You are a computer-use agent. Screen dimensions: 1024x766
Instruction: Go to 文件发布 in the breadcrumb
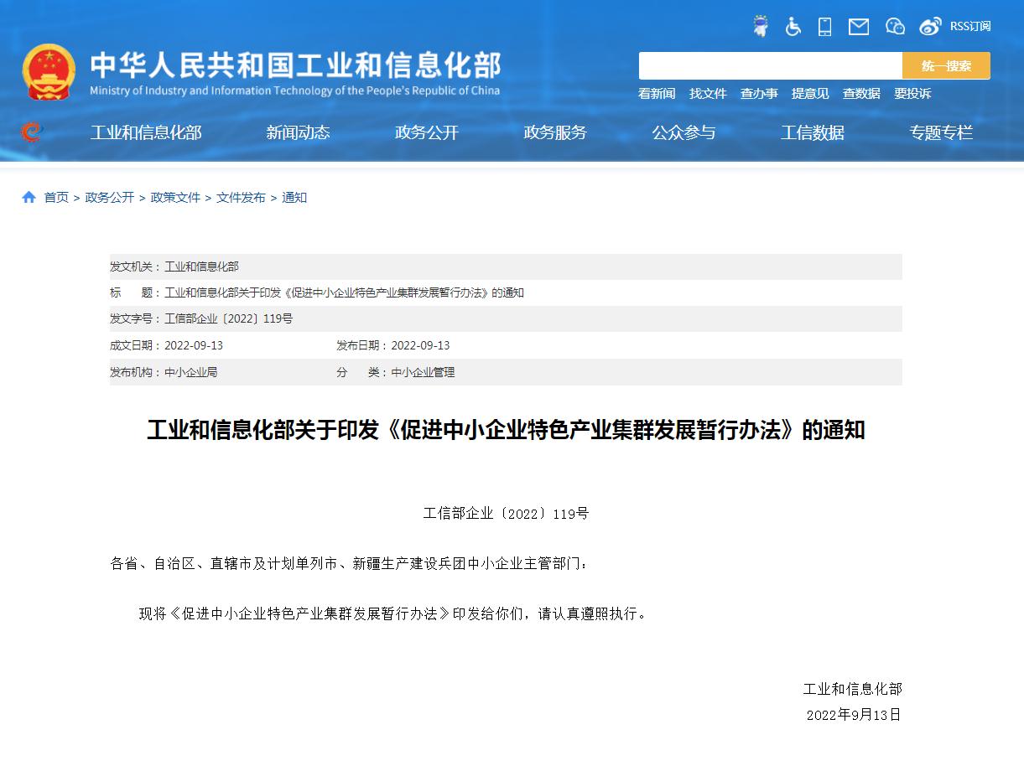pos(241,198)
